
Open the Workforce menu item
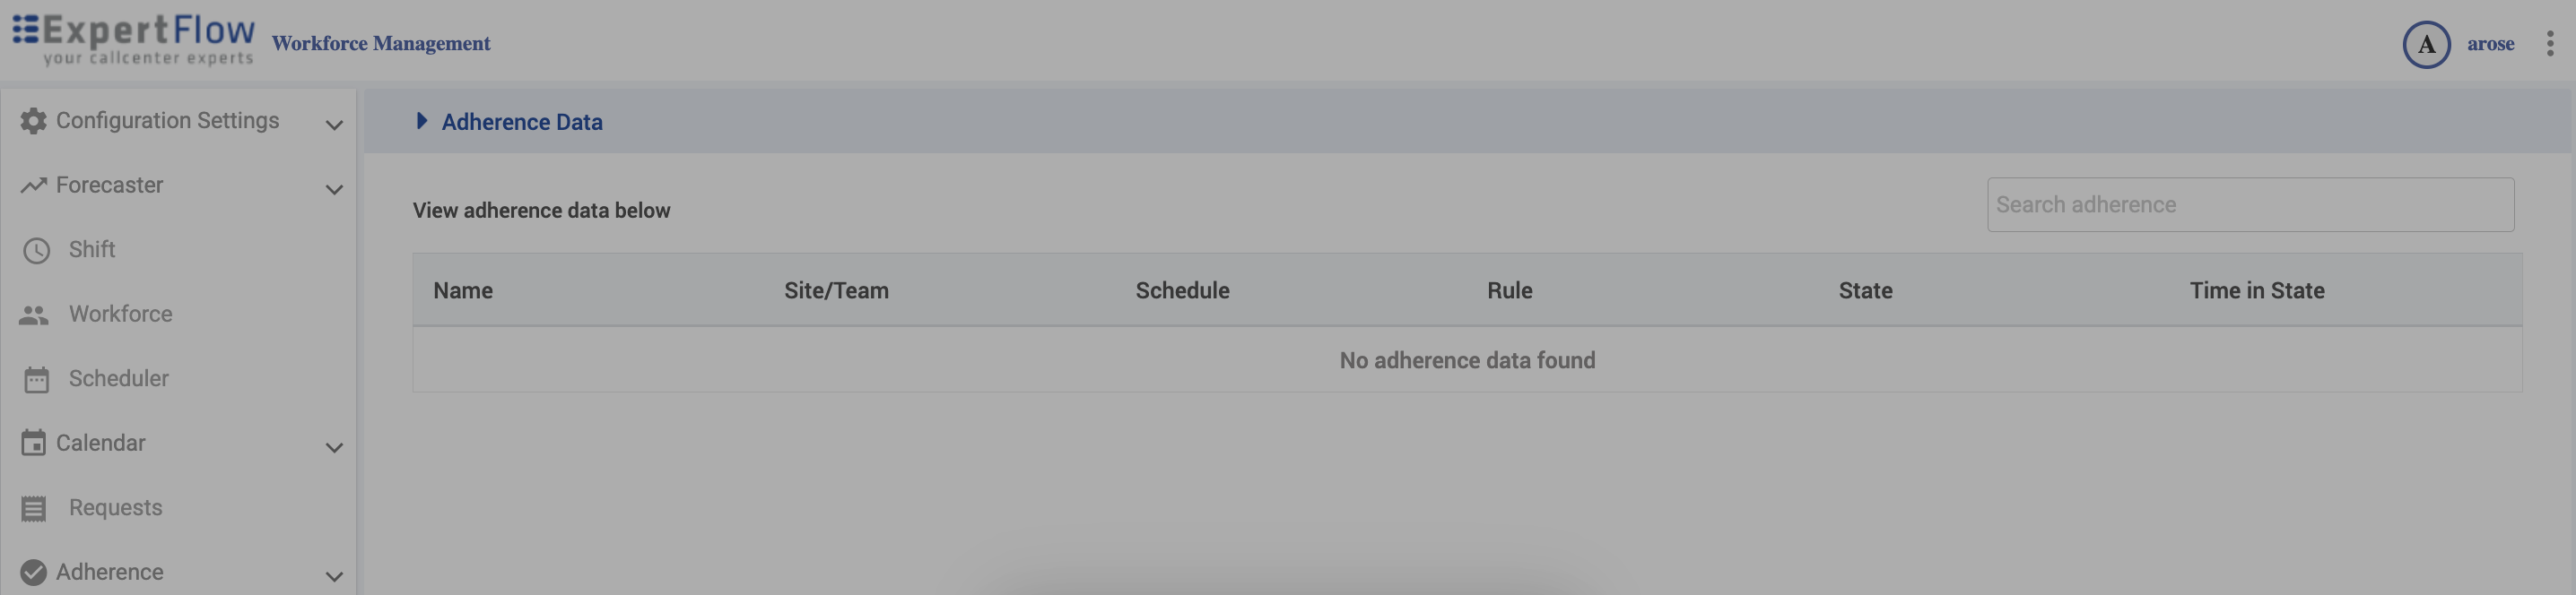click(x=120, y=315)
